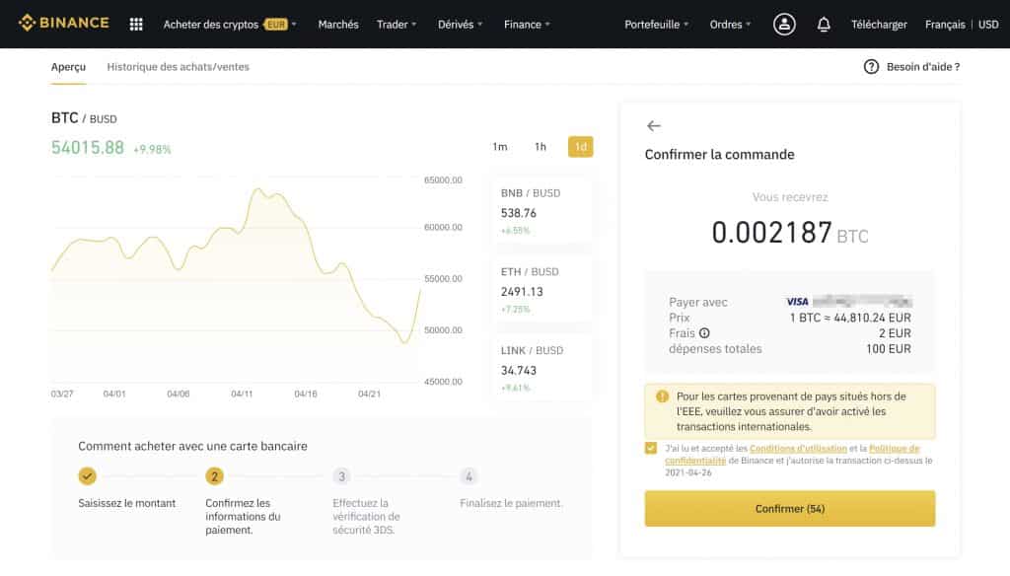Toggle the 1m chart timeframe

pos(500,146)
